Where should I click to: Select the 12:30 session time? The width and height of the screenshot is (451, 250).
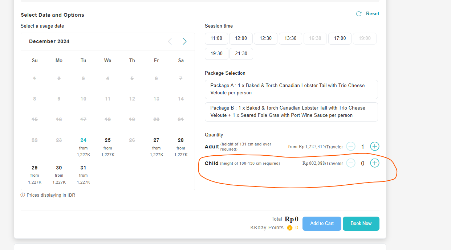pyautogui.click(x=265, y=38)
